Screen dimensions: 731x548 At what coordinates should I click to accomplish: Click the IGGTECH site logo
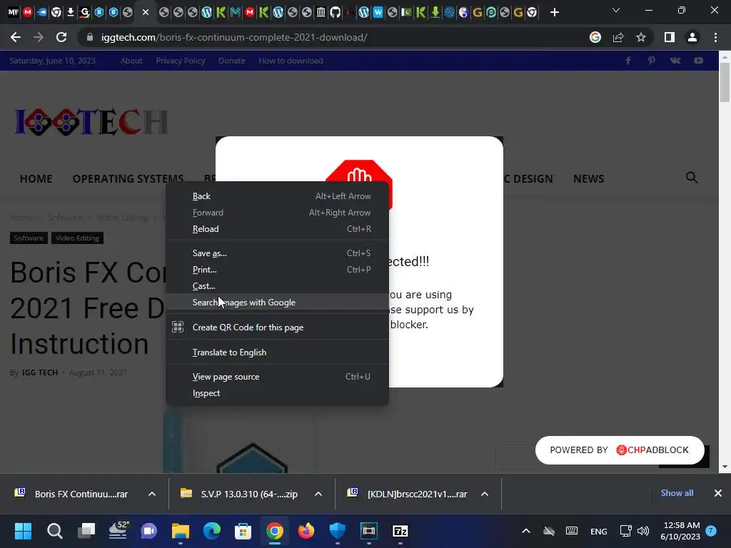[x=91, y=122]
